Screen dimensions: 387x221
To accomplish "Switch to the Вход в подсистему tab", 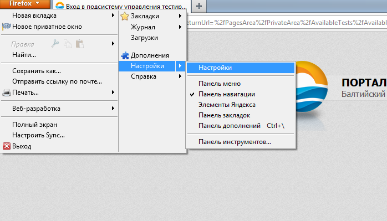I will point(123,6).
